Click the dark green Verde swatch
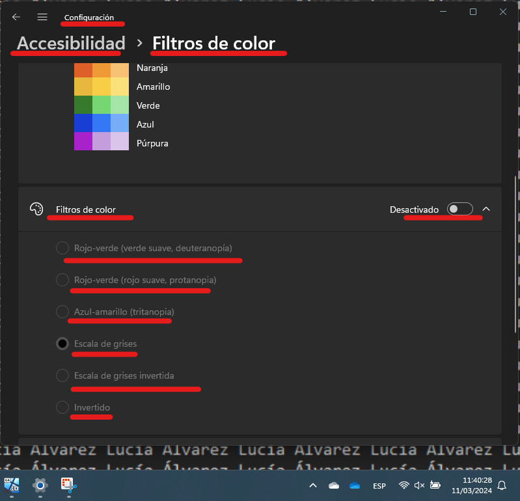The height and width of the screenshot is (501, 520). coord(83,105)
